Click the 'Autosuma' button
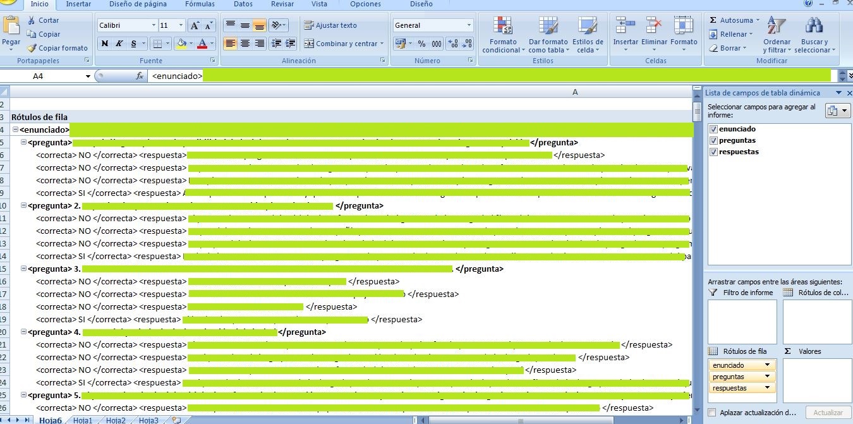 click(x=731, y=20)
